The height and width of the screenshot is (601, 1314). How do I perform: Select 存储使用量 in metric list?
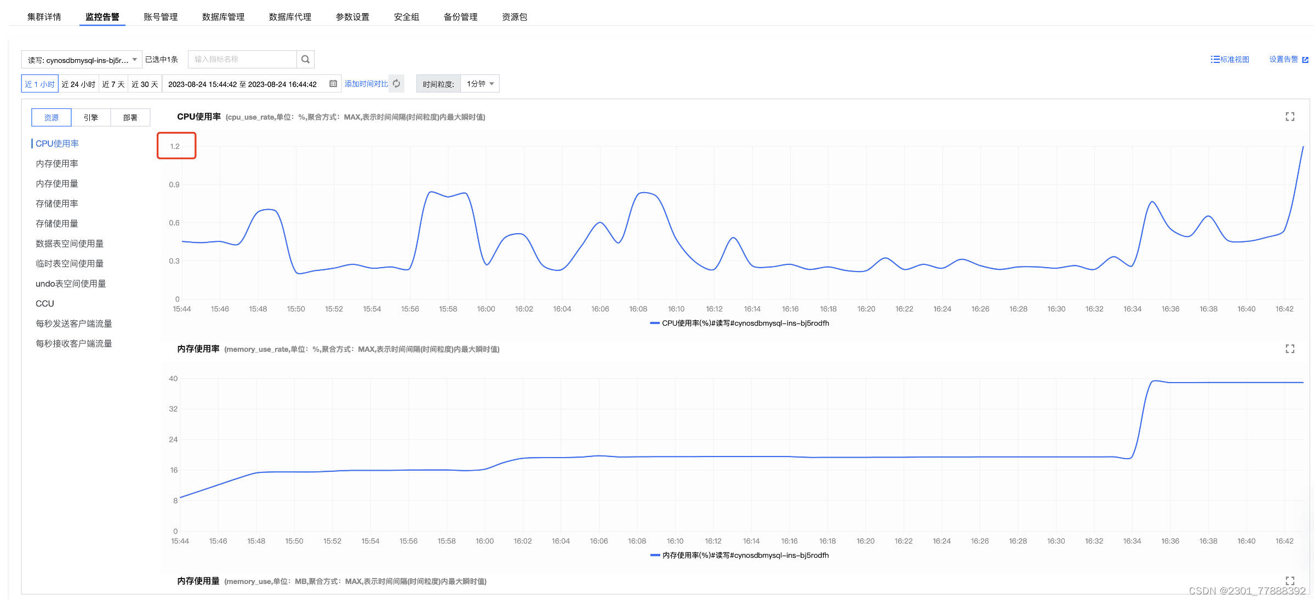pos(57,223)
